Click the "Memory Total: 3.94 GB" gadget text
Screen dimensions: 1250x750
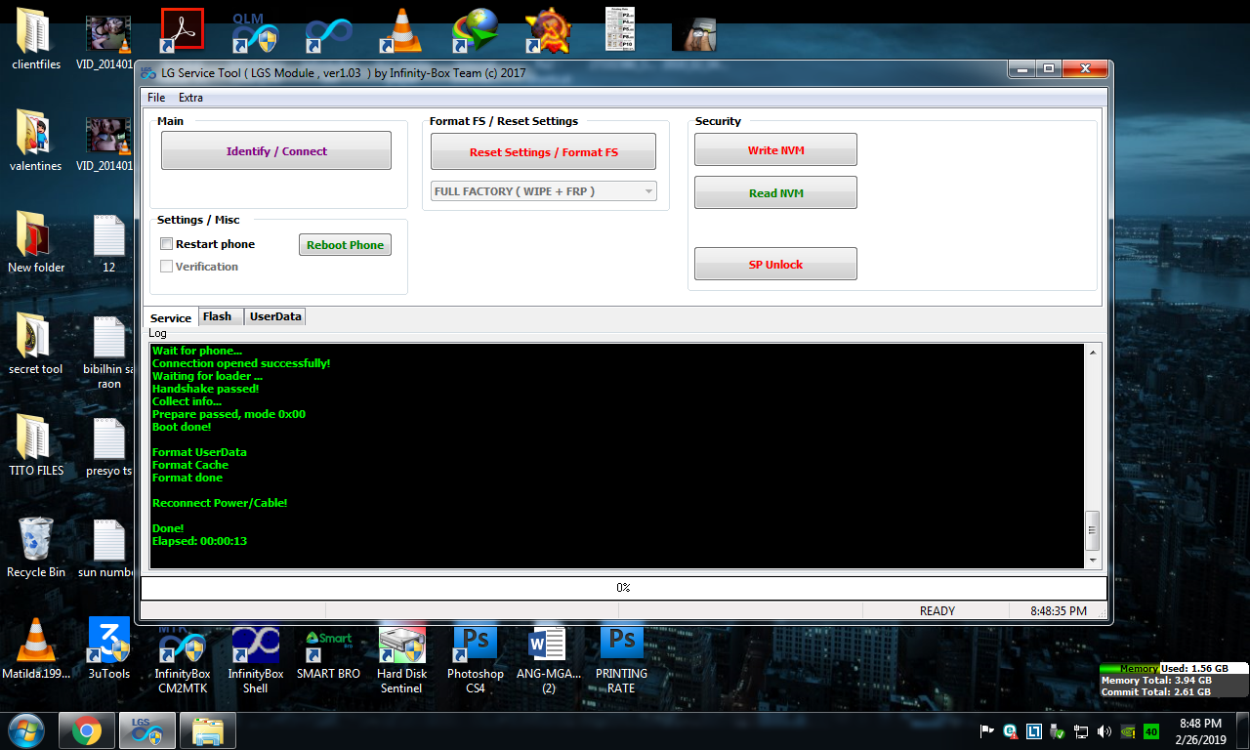[1156, 681]
